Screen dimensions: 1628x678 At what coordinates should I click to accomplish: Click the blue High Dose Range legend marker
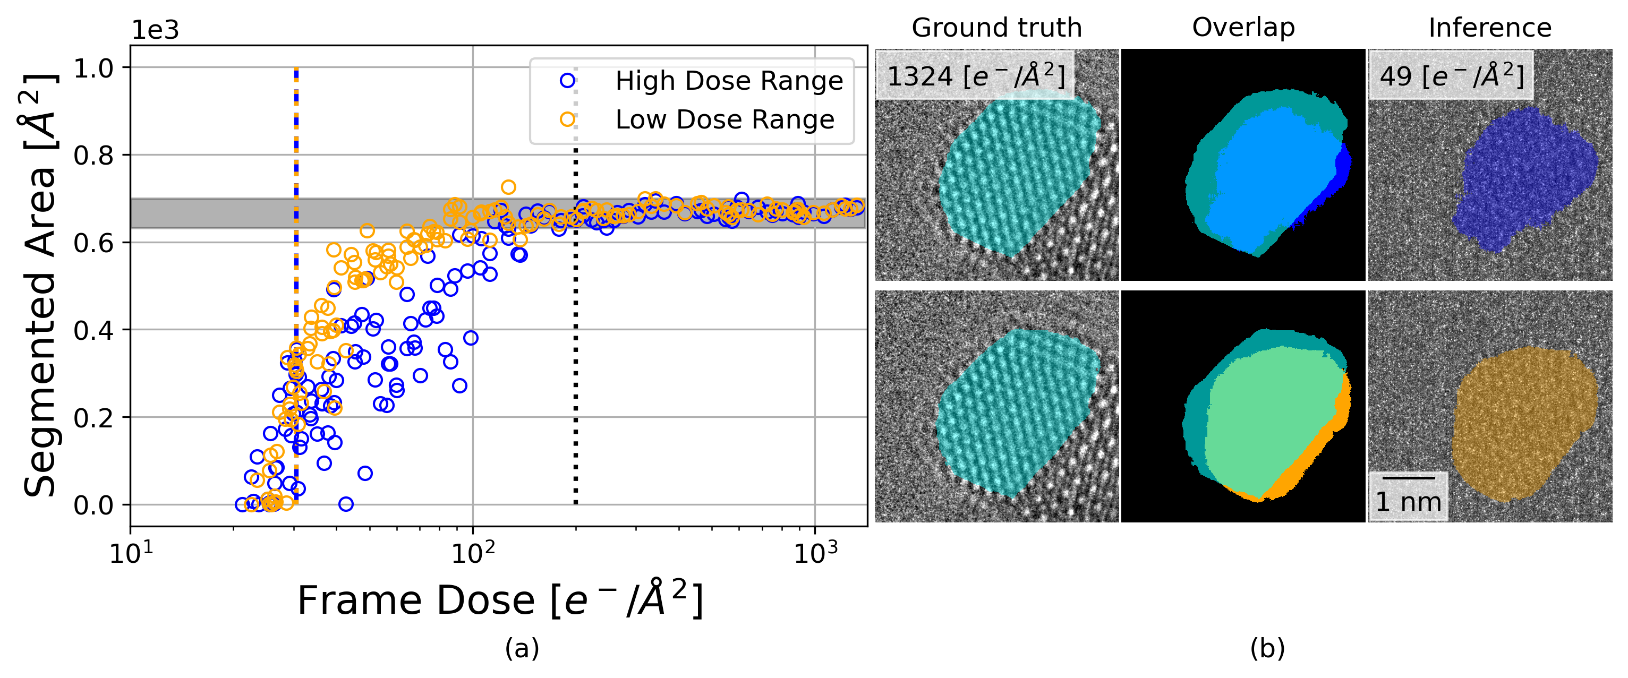point(567,80)
